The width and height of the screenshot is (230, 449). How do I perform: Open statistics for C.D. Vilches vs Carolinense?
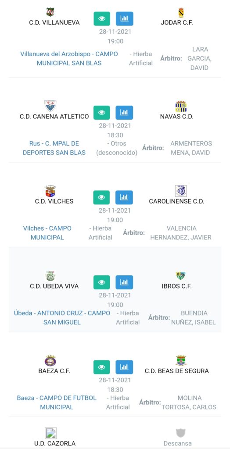[125, 197]
